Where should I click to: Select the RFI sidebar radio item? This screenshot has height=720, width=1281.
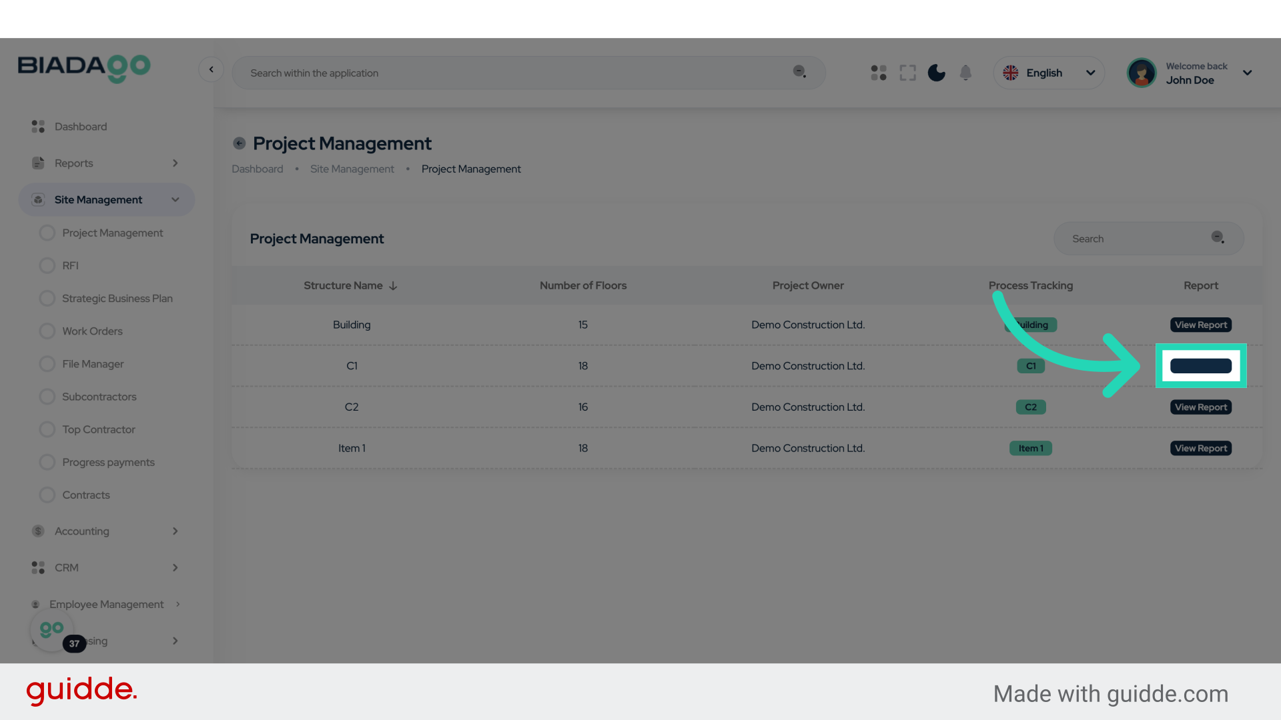click(47, 265)
